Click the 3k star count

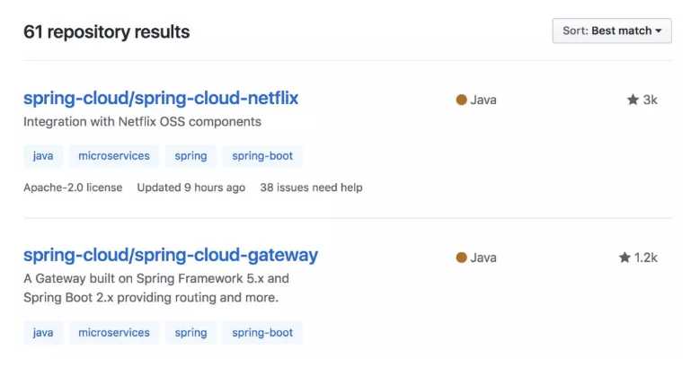(x=650, y=100)
